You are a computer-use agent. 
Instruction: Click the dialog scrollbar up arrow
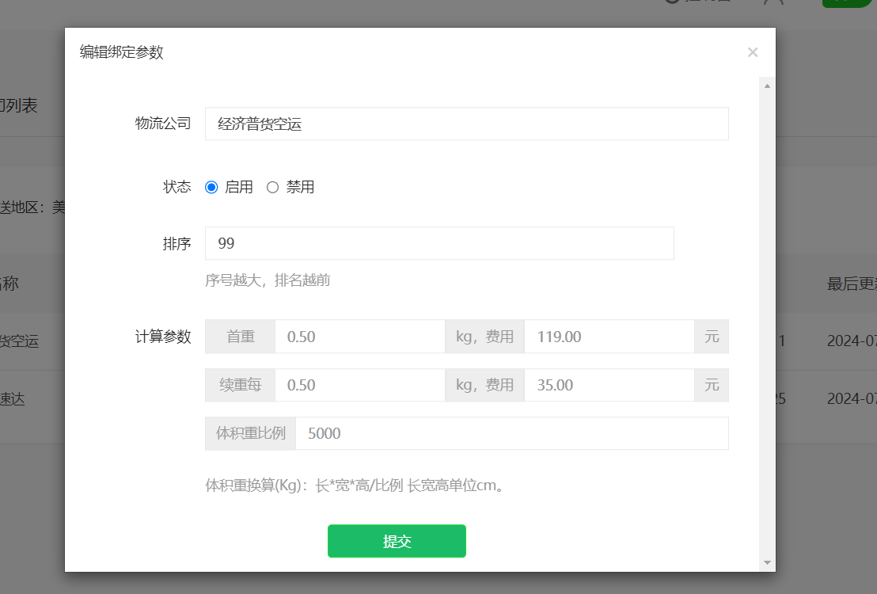point(767,86)
